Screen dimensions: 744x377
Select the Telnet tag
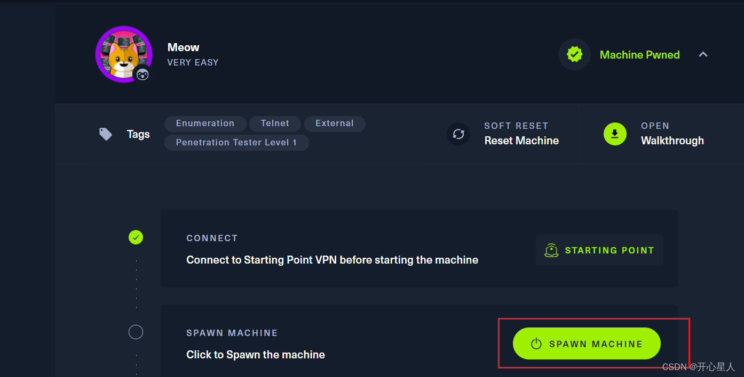tap(275, 124)
